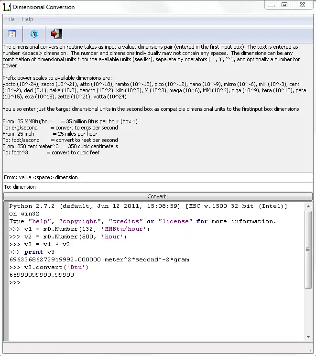Open the File menu
316x356 pixels.
click(x=10, y=19)
